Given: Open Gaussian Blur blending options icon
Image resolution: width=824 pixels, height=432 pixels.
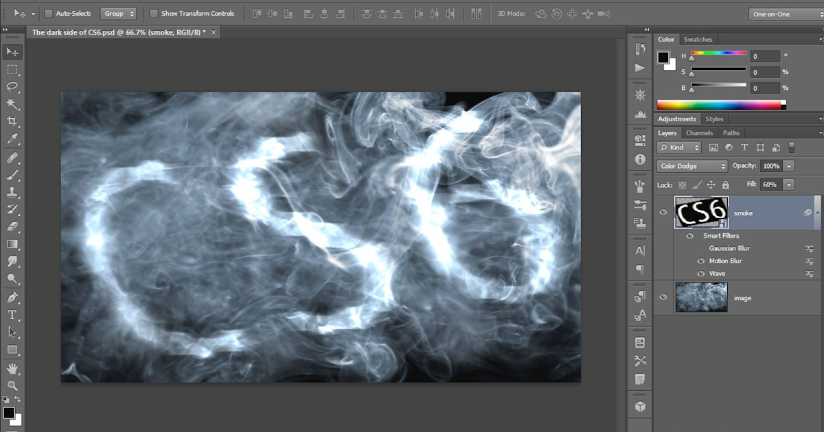Looking at the screenshot, I should [810, 248].
